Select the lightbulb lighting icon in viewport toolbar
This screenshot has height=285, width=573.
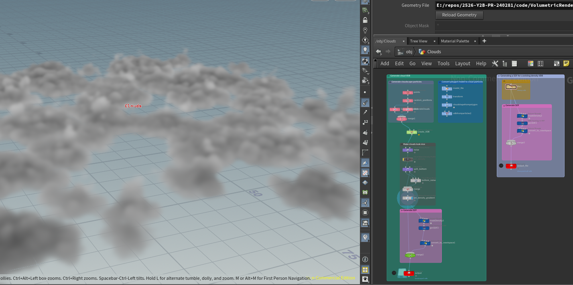coord(365,50)
